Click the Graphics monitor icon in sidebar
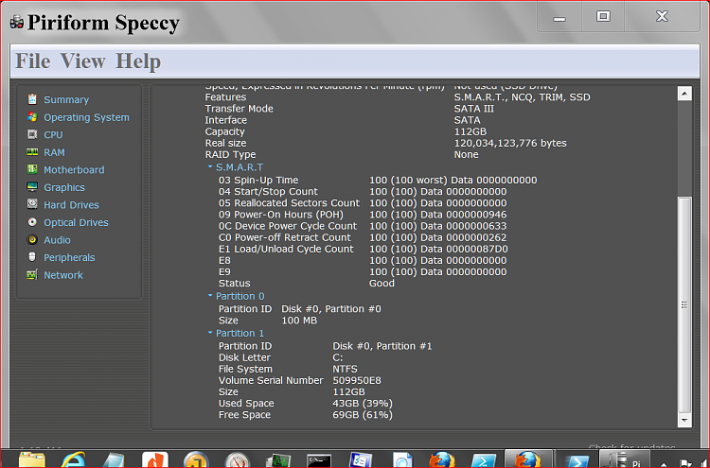The image size is (710, 468). pyautogui.click(x=32, y=187)
